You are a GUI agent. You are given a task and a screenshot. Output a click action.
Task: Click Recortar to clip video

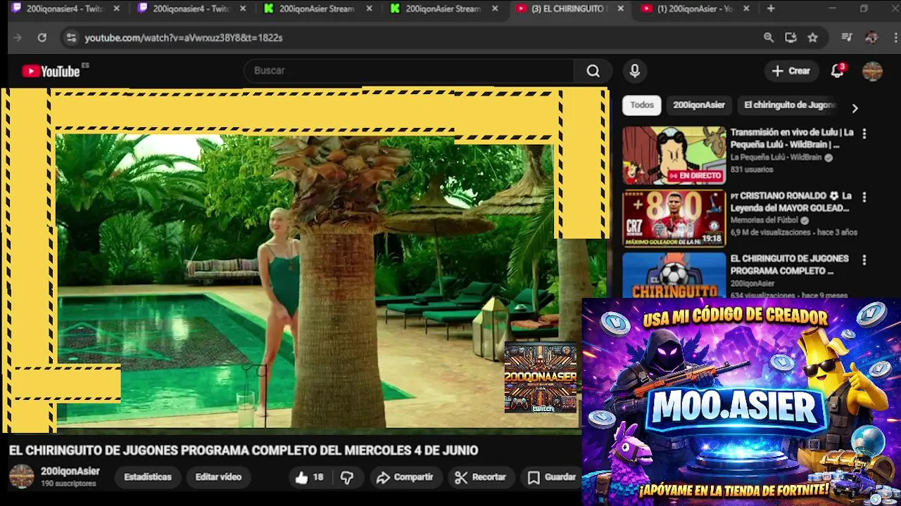click(481, 477)
